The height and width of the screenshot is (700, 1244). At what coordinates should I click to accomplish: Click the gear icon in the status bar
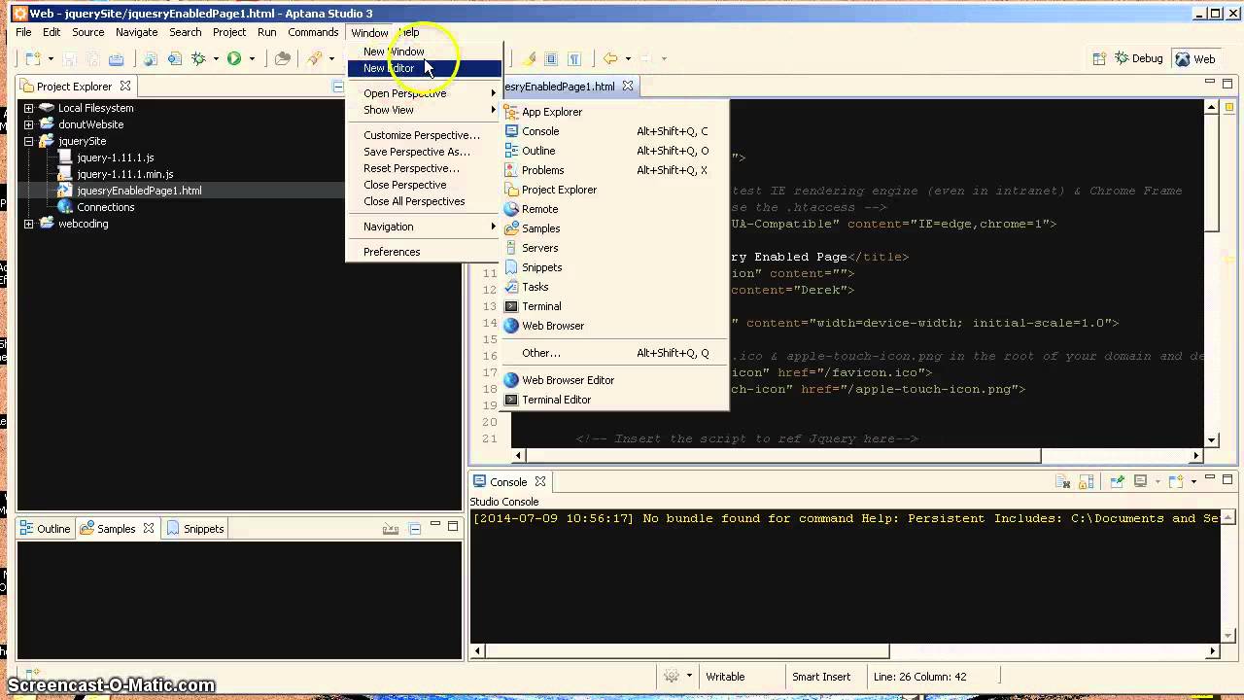[x=671, y=677]
